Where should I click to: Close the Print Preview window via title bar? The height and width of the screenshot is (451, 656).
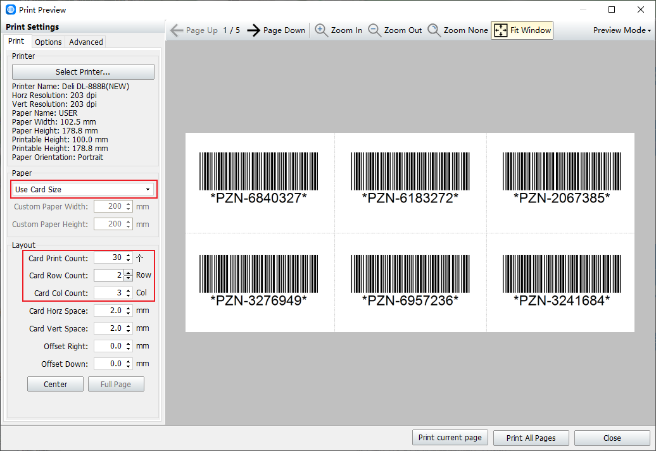coord(641,9)
